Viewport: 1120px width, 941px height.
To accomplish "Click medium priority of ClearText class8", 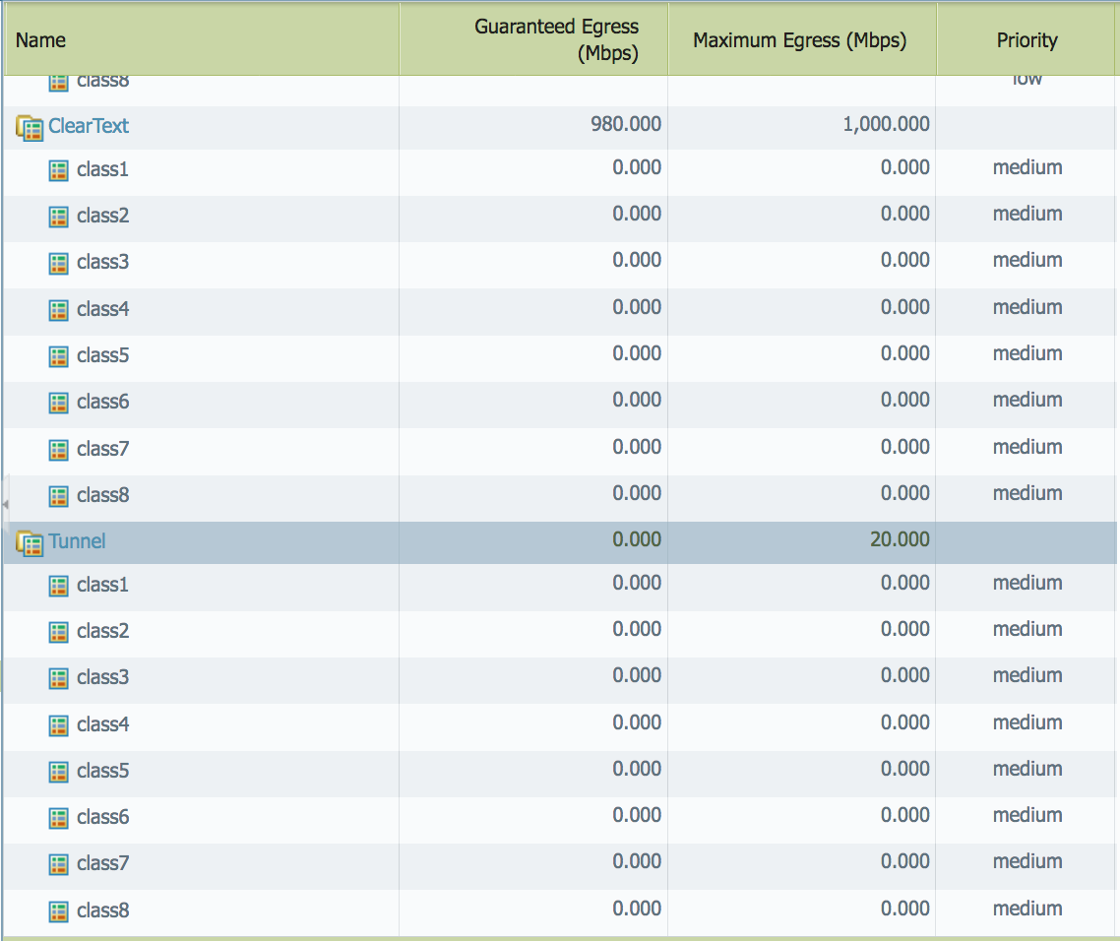I will click(1027, 493).
